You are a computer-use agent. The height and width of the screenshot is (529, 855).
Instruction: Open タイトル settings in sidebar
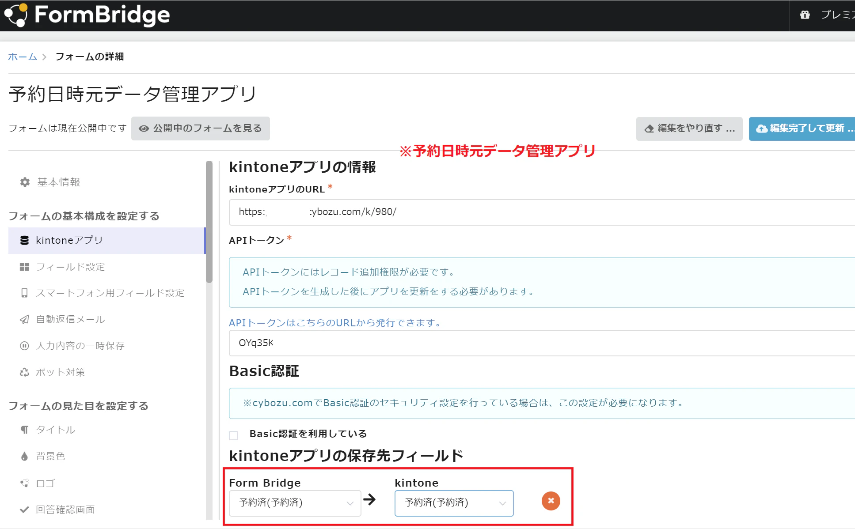click(55, 430)
